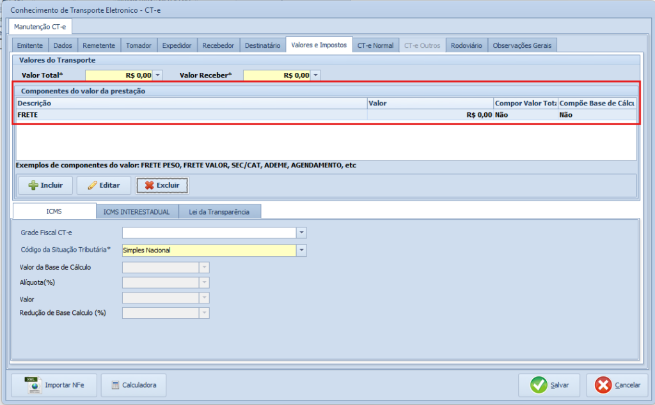The height and width of the screenshot is (405, 655).
Task: Click the Descrição column header
Action: [x=191, y=103]
